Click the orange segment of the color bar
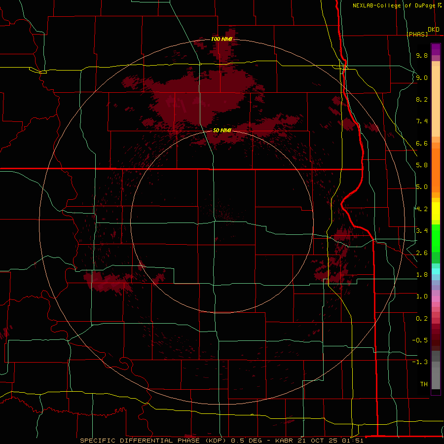The width and height of the screenshot is (444, 444). click(x=436, y=170)
